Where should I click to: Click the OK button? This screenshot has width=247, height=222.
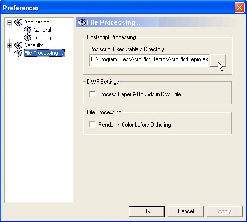[147, 211]
